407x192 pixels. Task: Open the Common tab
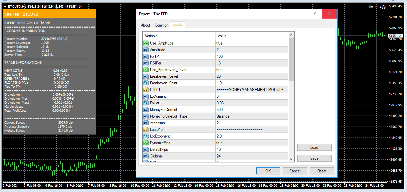[162, 25]
